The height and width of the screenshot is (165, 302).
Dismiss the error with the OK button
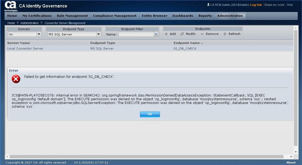pos(150,114)
